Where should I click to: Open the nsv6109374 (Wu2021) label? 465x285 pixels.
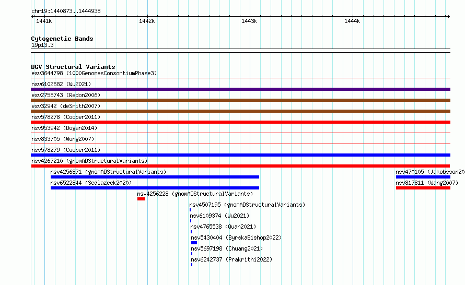(x=219, y=216)
